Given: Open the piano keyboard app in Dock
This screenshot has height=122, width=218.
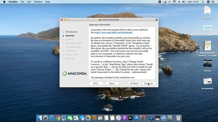Looking at the screenshot, I should (157, 118).
